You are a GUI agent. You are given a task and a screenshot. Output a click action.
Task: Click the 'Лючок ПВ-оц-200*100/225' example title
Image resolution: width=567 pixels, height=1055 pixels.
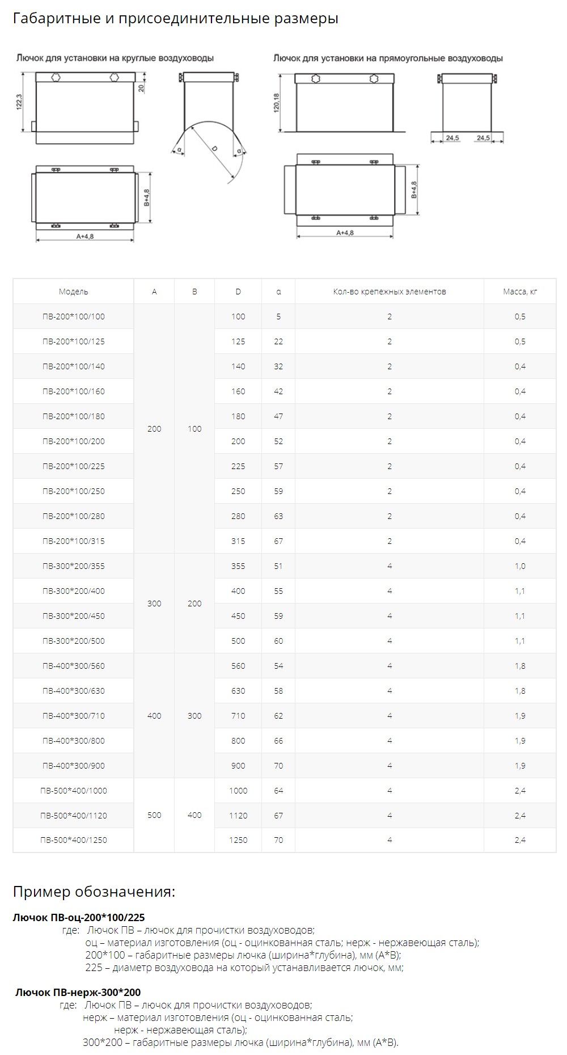[x=79, y=917]
